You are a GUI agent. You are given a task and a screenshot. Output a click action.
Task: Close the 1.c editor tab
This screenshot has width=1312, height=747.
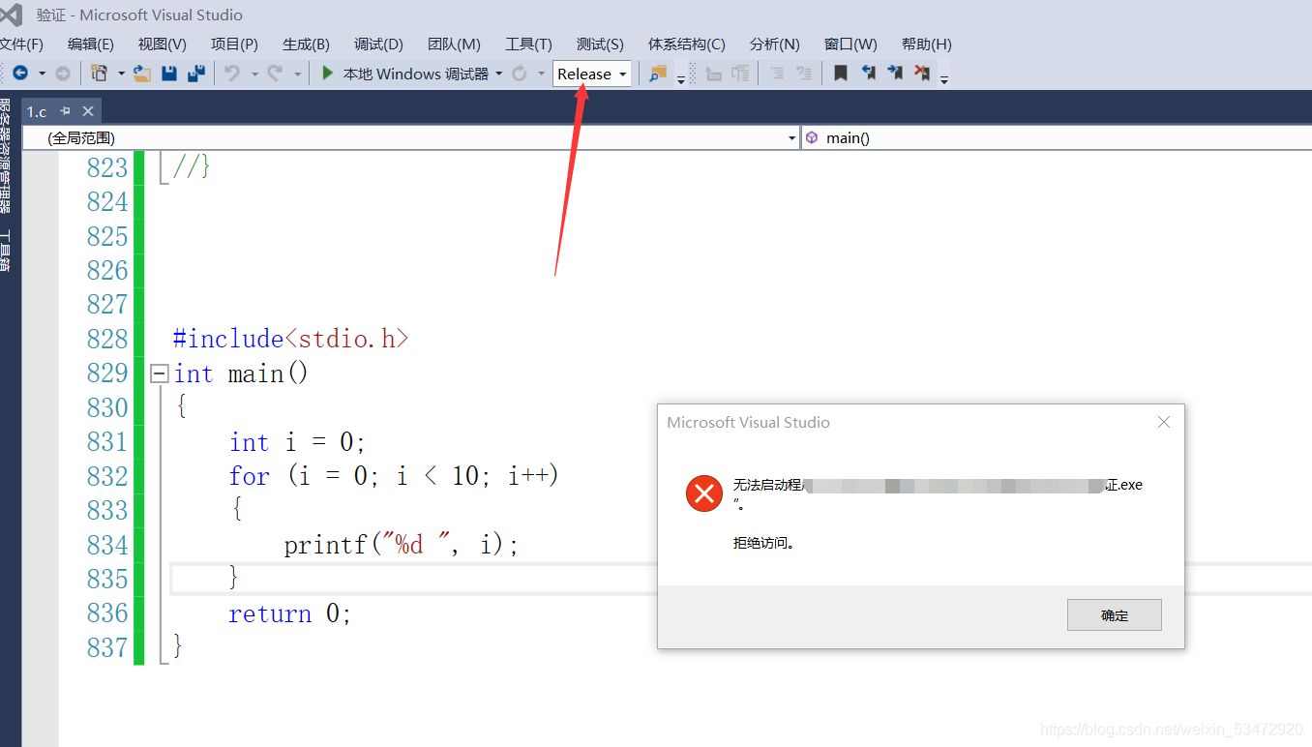88,111
